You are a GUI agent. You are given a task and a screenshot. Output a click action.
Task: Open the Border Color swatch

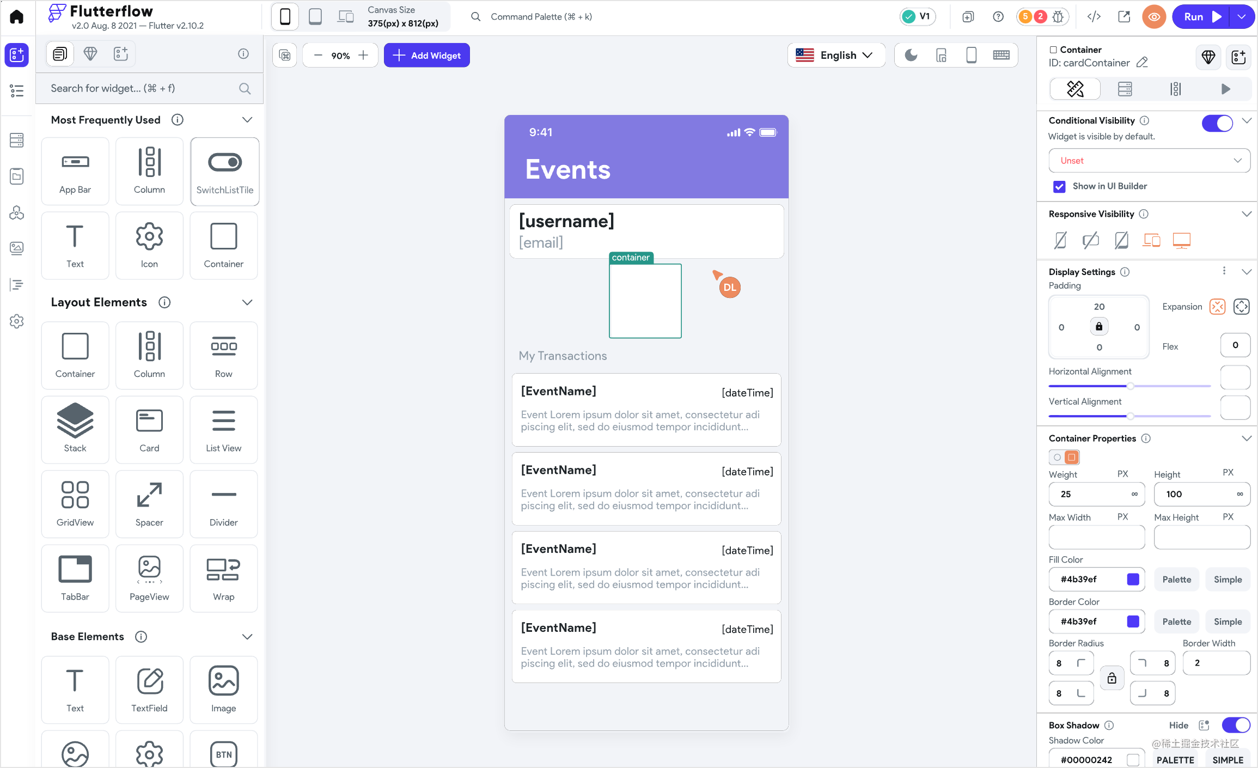coord(1133,621)
